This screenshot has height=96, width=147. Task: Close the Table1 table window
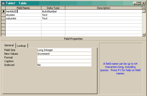pos(144,3)
